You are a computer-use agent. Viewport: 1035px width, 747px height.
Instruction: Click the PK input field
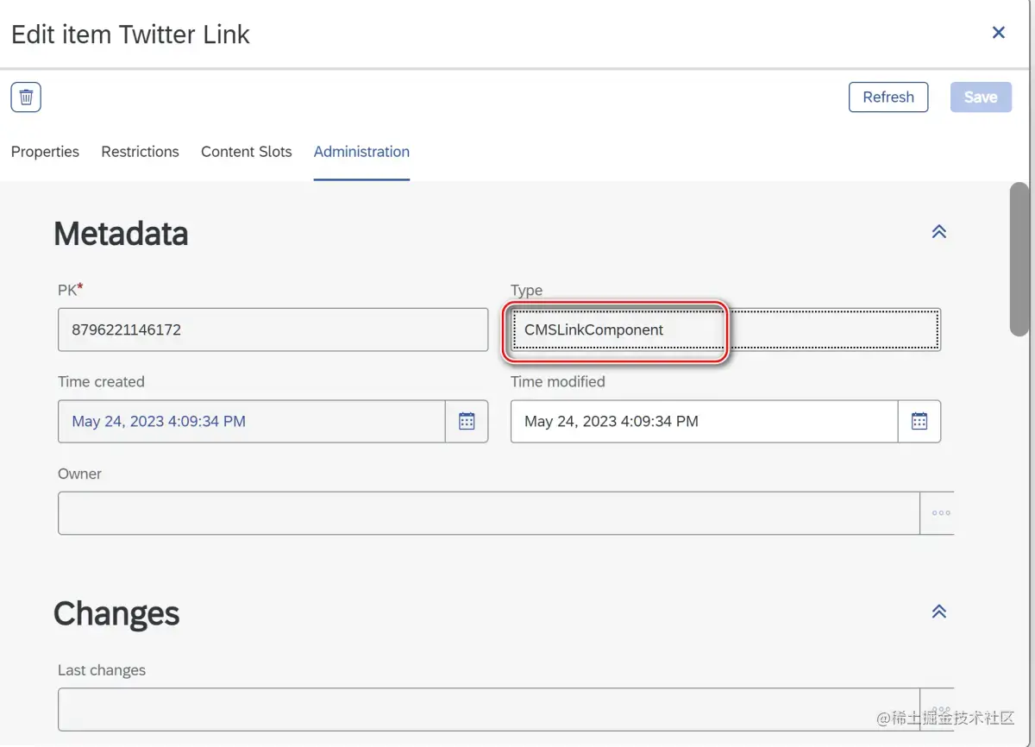click(x=273, y=330)
